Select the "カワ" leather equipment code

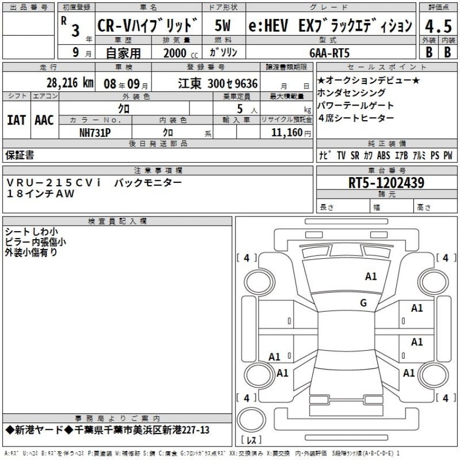[x=368, y=155]
